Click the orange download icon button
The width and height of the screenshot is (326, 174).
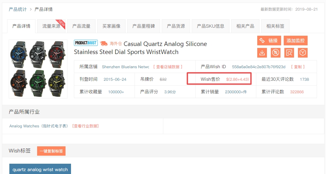[262, 53]
